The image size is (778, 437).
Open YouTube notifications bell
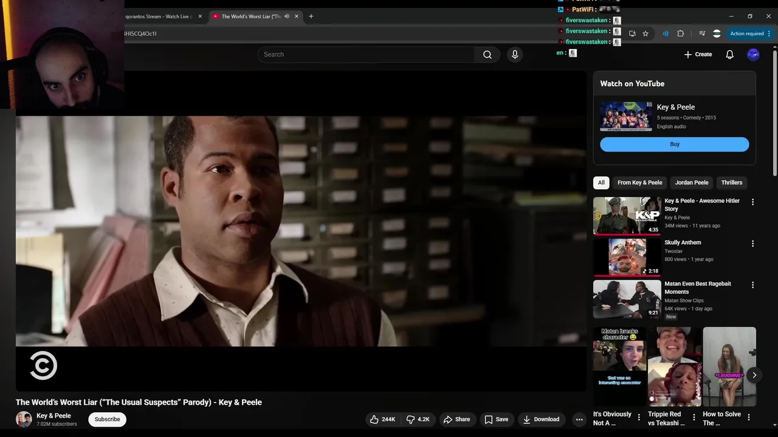[x=729, y=55]
